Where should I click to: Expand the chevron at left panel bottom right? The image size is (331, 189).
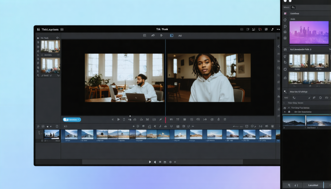coord(59,75)
